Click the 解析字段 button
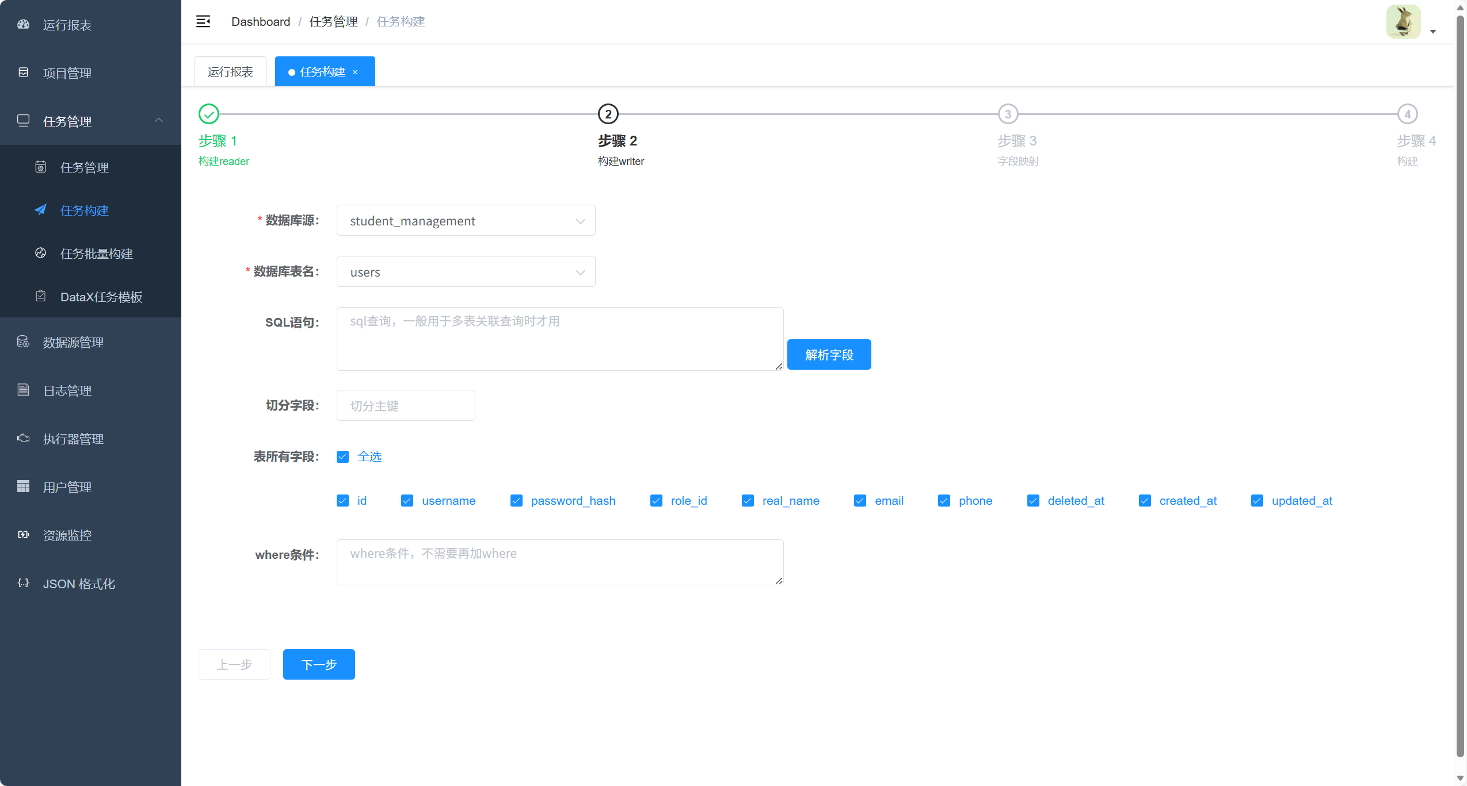 (829, 355)
